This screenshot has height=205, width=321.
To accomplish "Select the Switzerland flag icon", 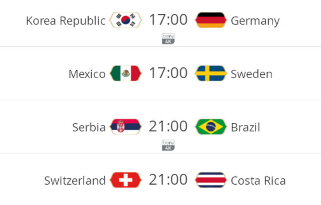I will click(125, 180).
